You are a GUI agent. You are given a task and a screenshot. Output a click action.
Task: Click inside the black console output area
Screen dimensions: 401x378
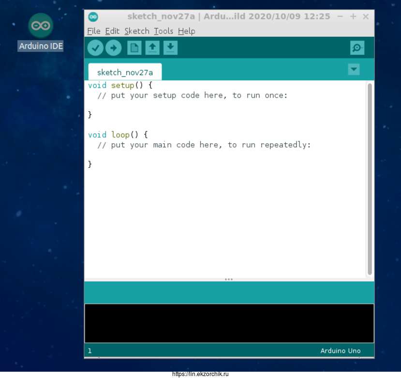point(229,323)
